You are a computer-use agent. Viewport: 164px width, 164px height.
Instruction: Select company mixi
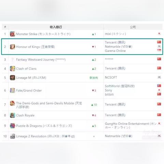115,34
